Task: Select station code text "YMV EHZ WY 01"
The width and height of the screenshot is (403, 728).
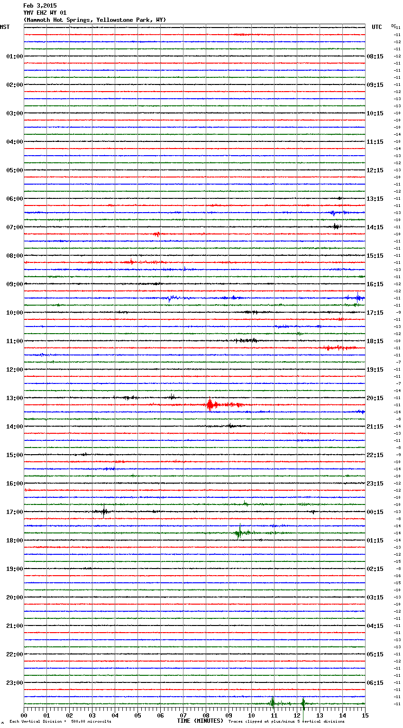Action: [45, 13]
